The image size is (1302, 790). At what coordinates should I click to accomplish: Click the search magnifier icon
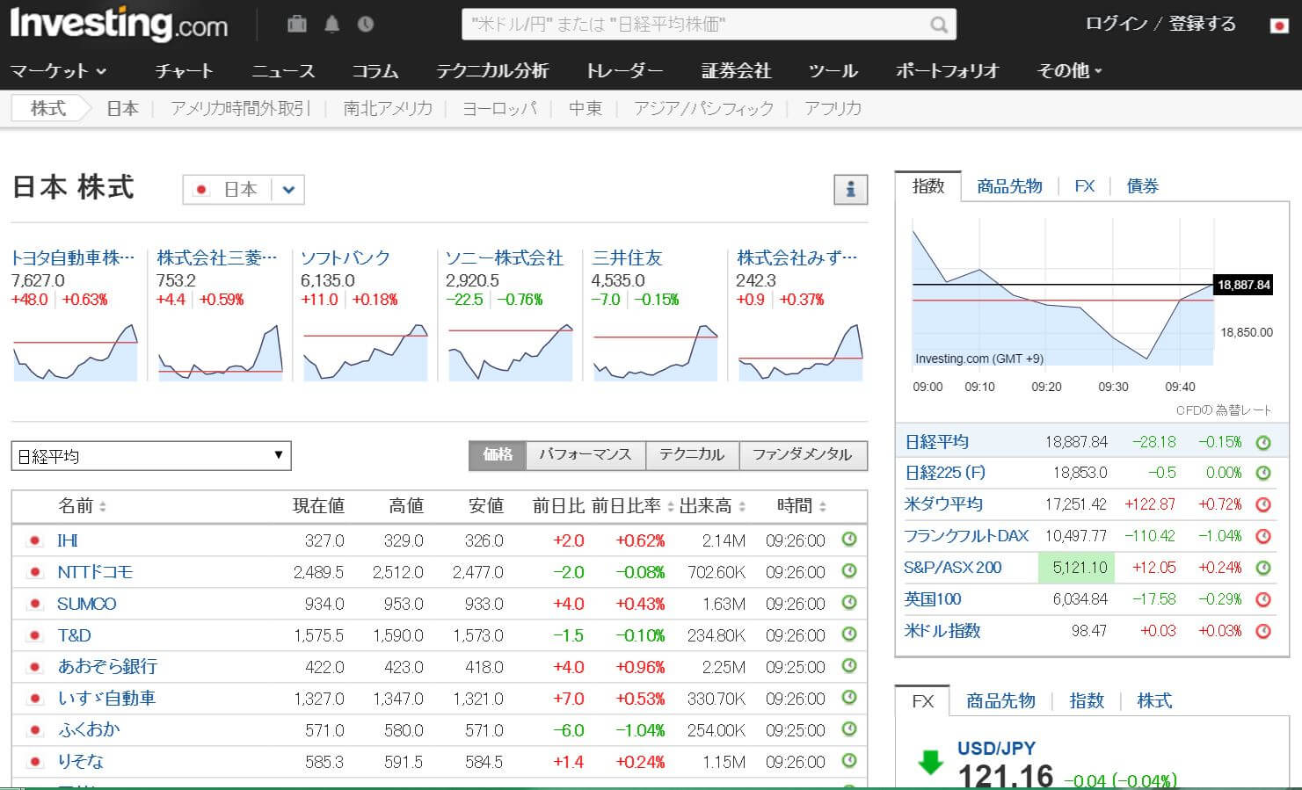click(x=939, y=25)
